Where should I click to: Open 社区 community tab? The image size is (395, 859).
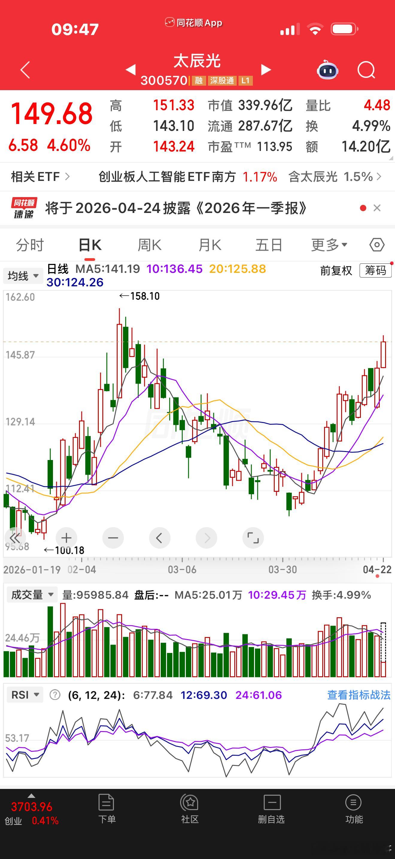click(190, 809)
